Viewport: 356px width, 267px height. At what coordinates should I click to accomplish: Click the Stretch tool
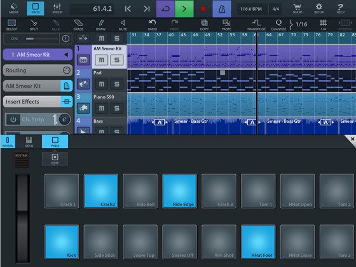[x=345, y=25]
